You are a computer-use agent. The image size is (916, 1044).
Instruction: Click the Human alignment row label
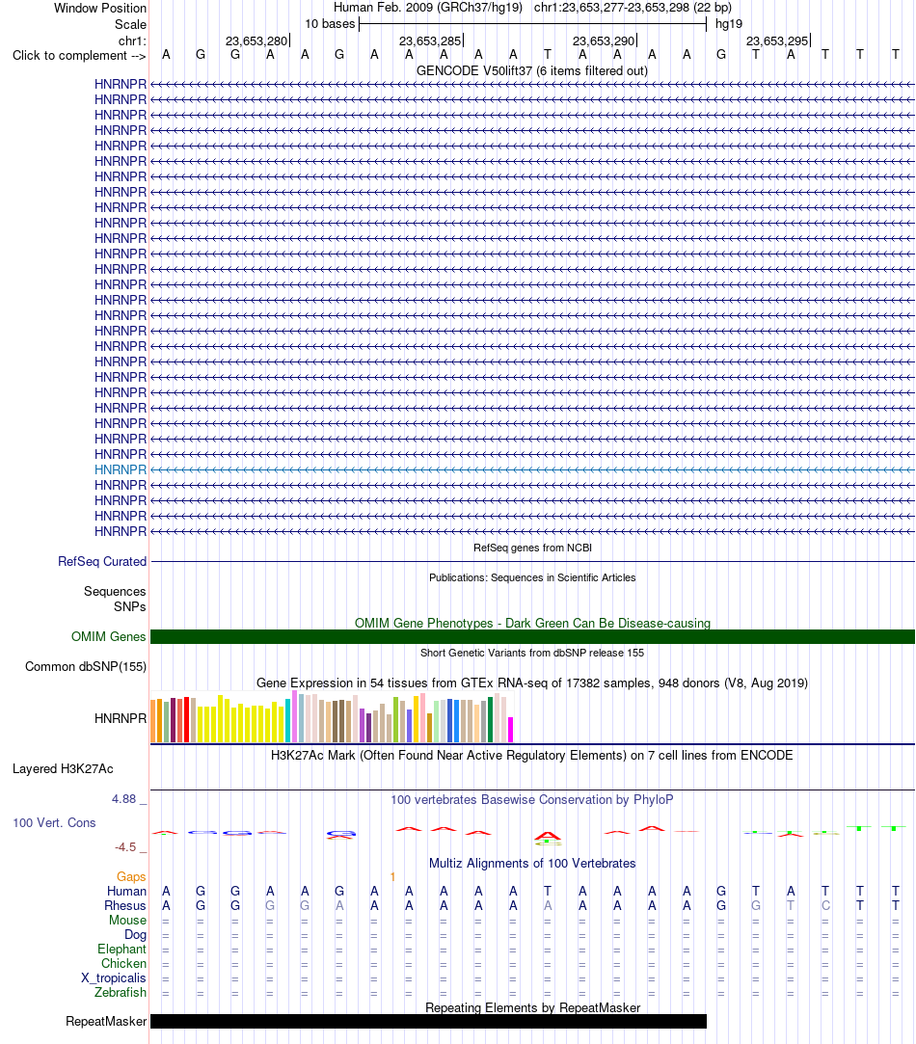pos(126,892)
